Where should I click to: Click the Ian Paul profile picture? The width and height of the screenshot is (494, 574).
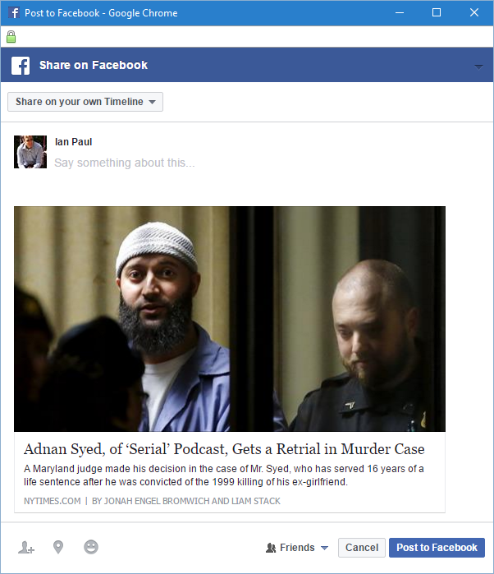pos(30,152)
